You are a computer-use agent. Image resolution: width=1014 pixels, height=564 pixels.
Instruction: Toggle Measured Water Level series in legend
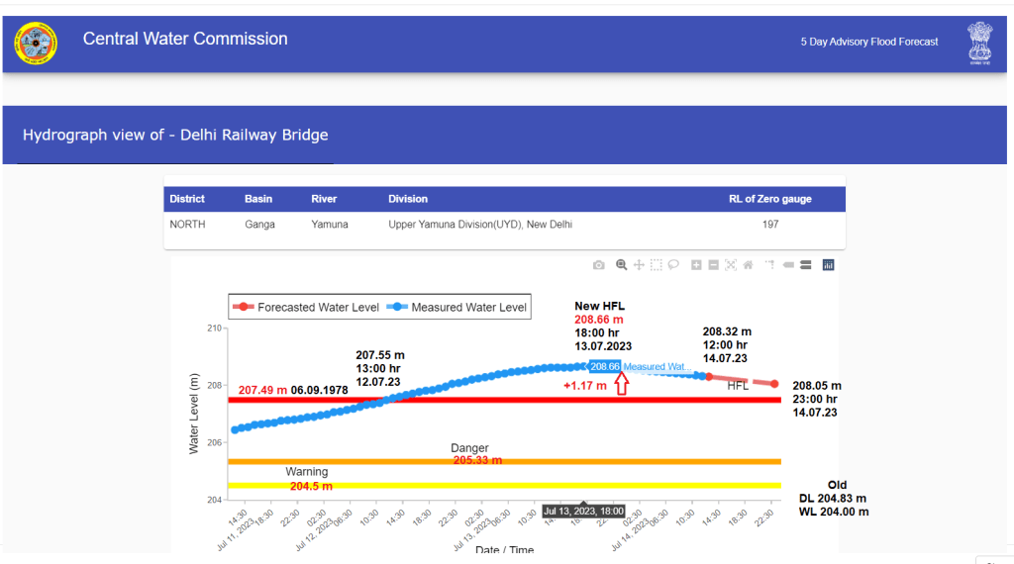coord(457,308)
